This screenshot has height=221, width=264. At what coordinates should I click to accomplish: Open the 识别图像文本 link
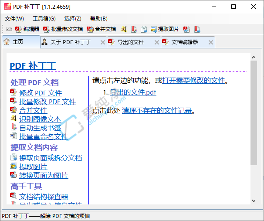40,119
